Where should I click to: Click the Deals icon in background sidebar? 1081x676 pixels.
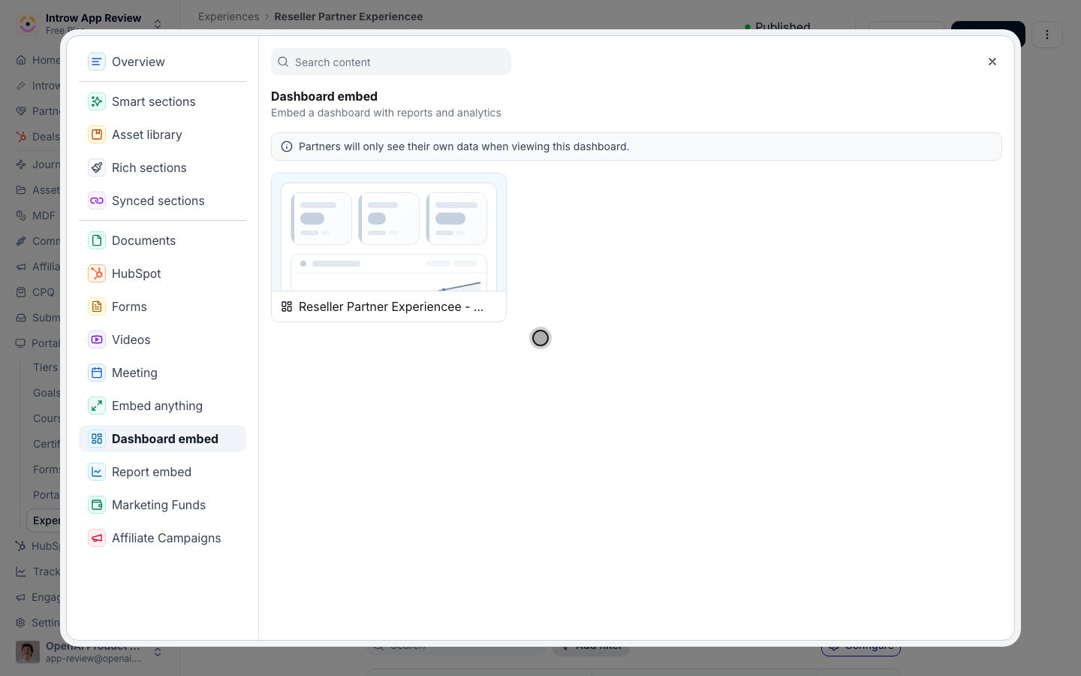click(x=21, y=137)
